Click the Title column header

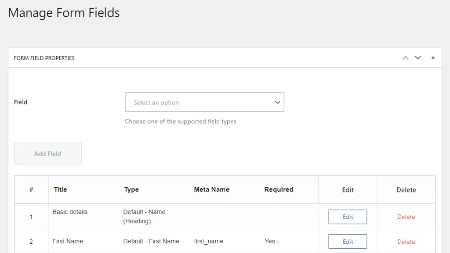[60, 189]
